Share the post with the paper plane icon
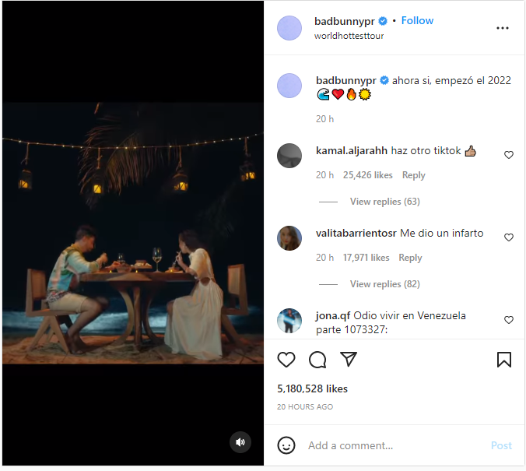The image size is (526, 471). tap(349, 360)
